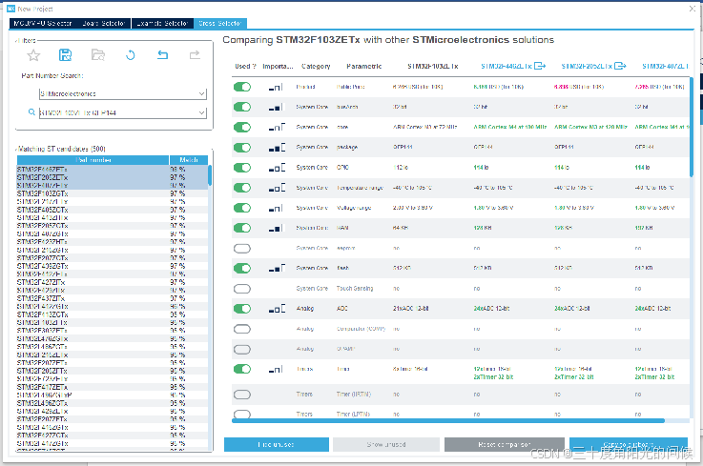
Task: Sort candidates by Match column header
Action: click(x=189, y=160)
